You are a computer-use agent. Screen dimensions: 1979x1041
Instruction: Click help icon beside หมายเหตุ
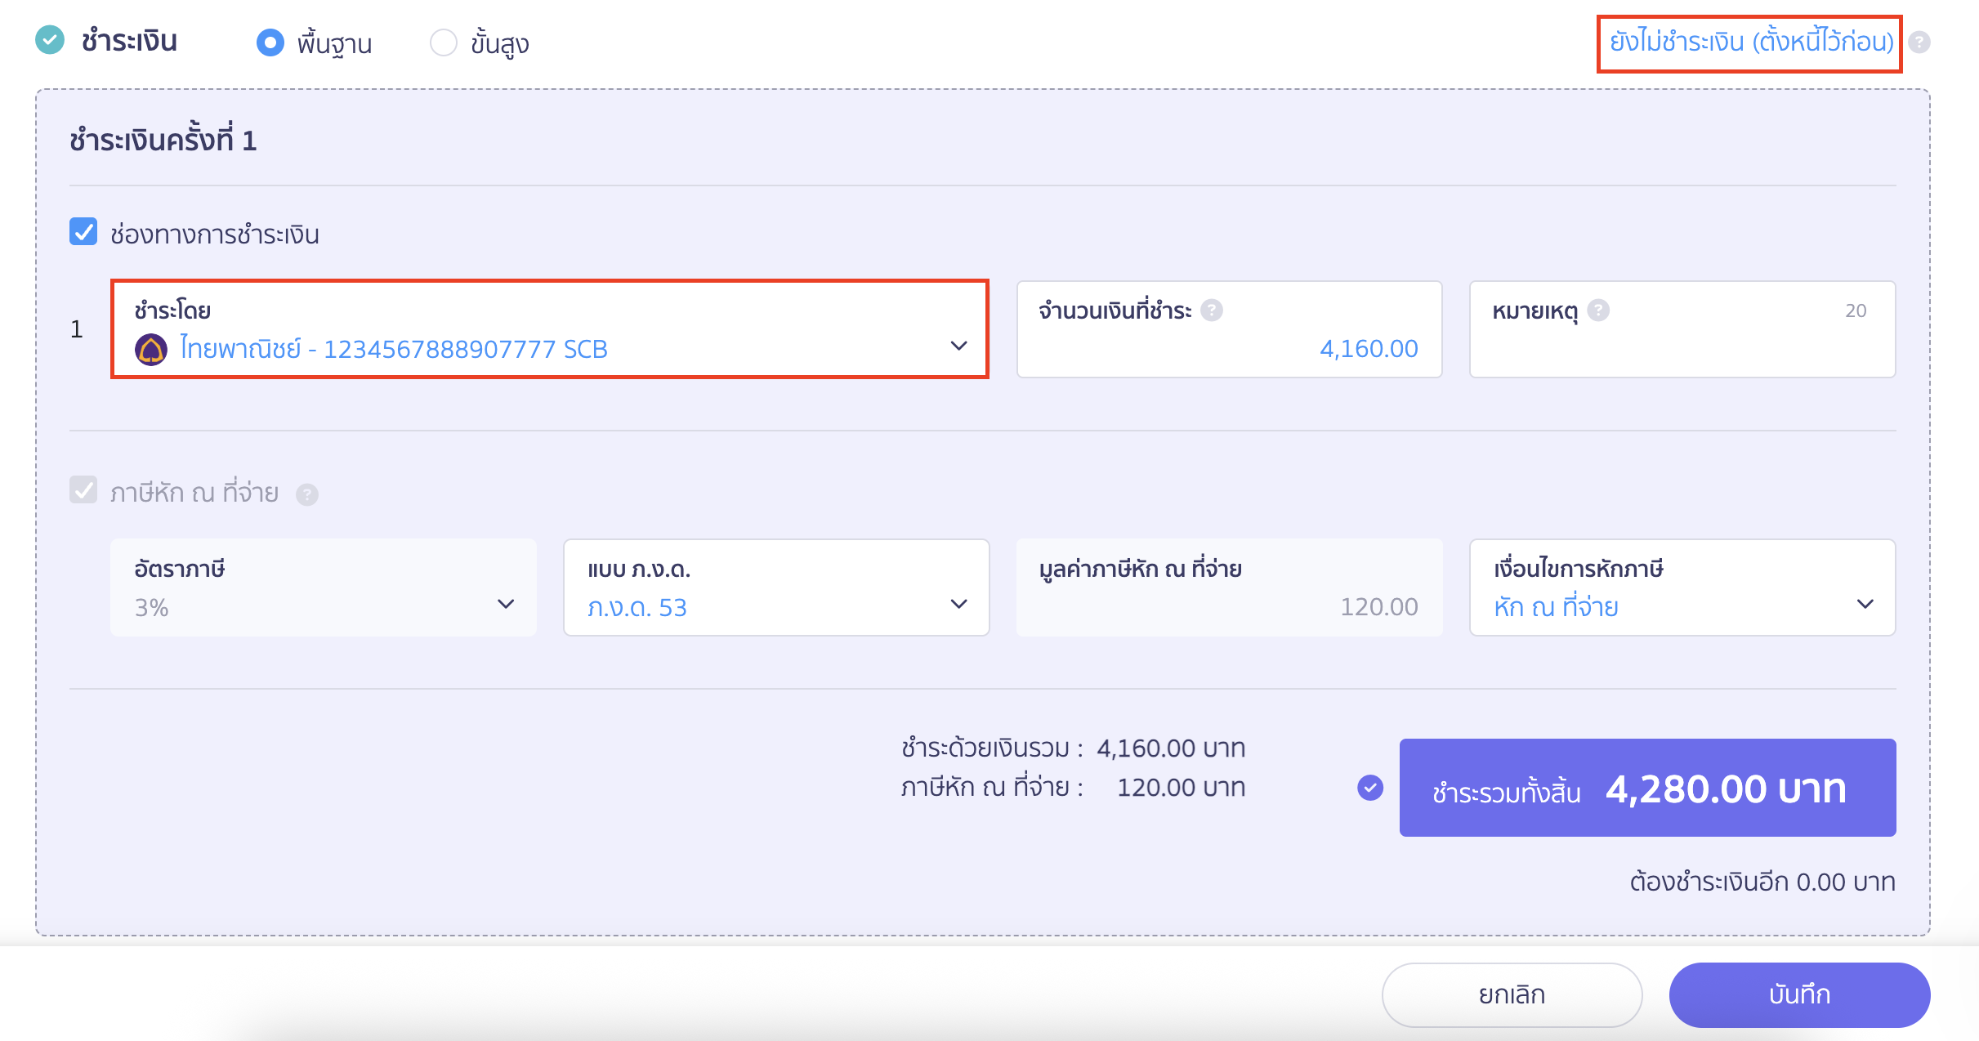pos(1598,311)
